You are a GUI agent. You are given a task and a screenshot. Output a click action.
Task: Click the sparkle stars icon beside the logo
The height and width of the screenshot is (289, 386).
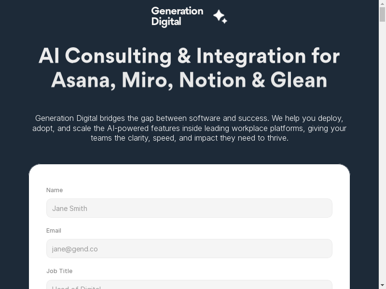220,17
